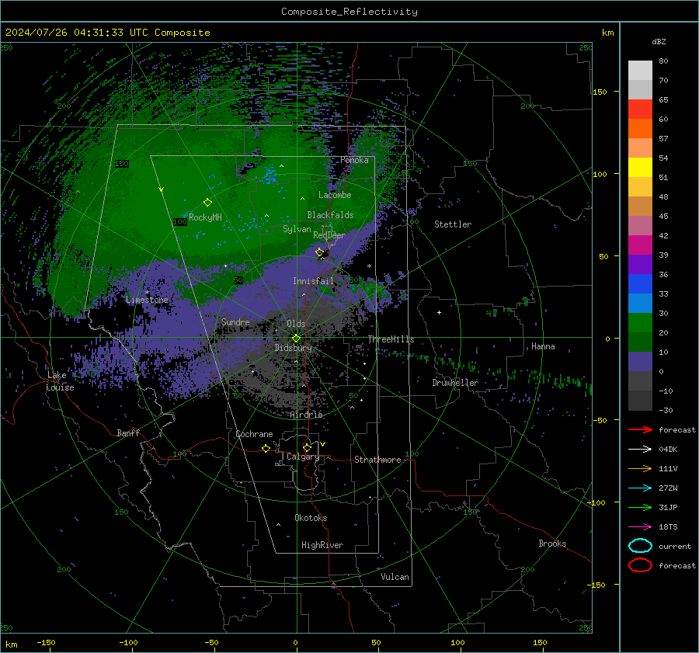Click the Composite_Reflectivity title text
This screenshot has width=699, height=653.
pos(349,12)
